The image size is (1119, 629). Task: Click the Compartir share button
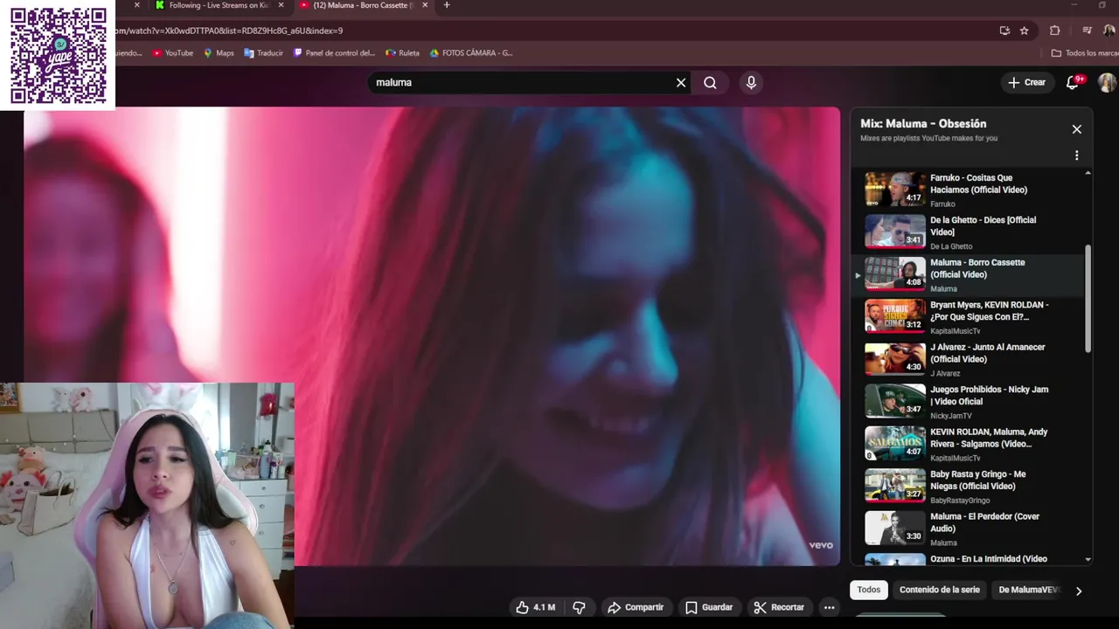coord(636,607)
